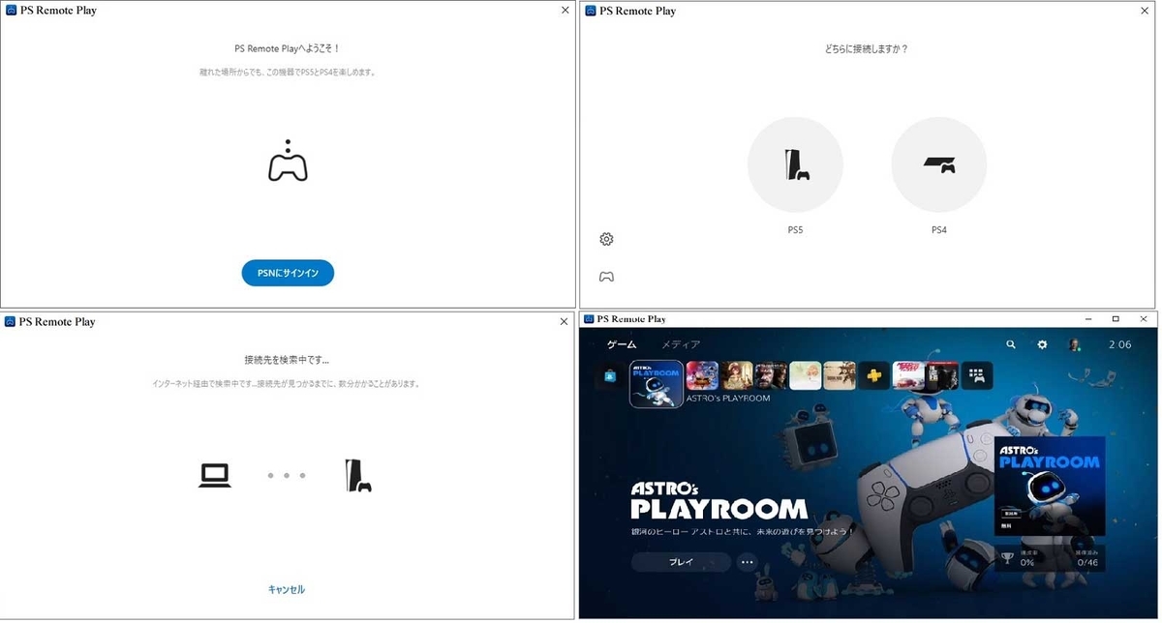
Task: Click the laptop icon in searching window
Action: pyautogui.click(x=215, y=475)
